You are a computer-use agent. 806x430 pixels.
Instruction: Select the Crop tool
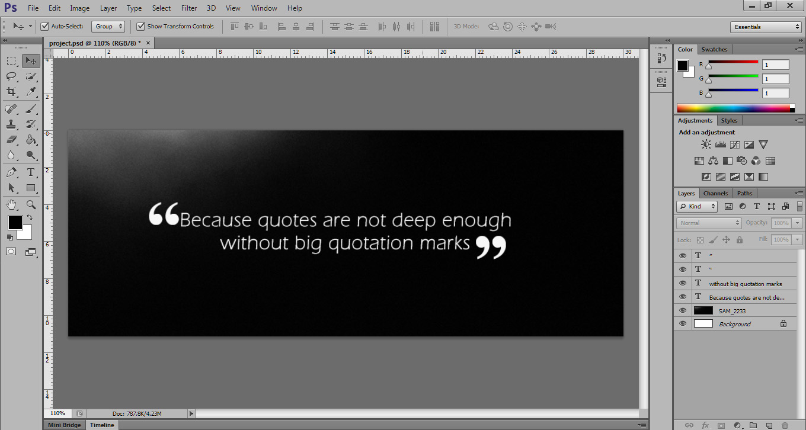coord(11,92)
